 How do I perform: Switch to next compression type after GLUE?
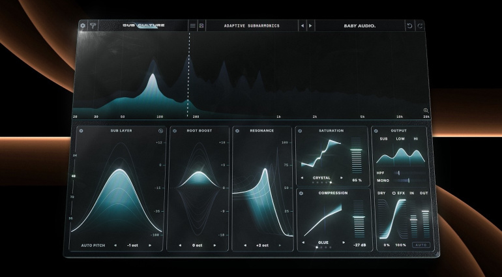pos(344,242)
